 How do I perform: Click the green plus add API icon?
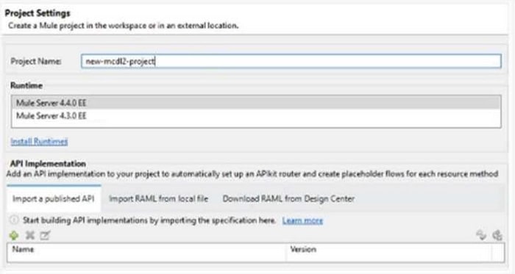point(14,235)
